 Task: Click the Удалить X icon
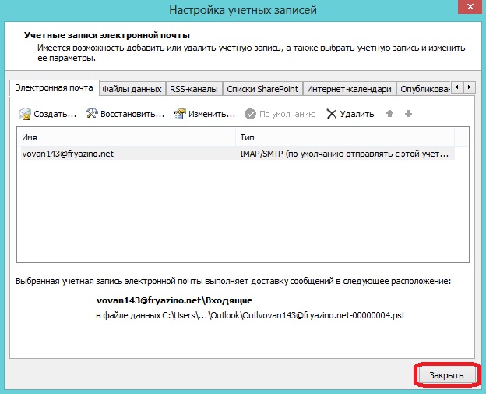tap(331, 114)
